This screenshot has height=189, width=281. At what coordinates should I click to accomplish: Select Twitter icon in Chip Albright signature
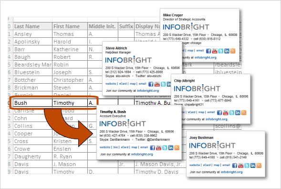232,112
